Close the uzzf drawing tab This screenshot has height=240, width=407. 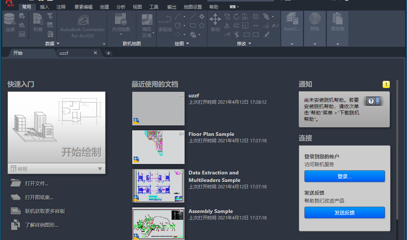coord(95,53)
